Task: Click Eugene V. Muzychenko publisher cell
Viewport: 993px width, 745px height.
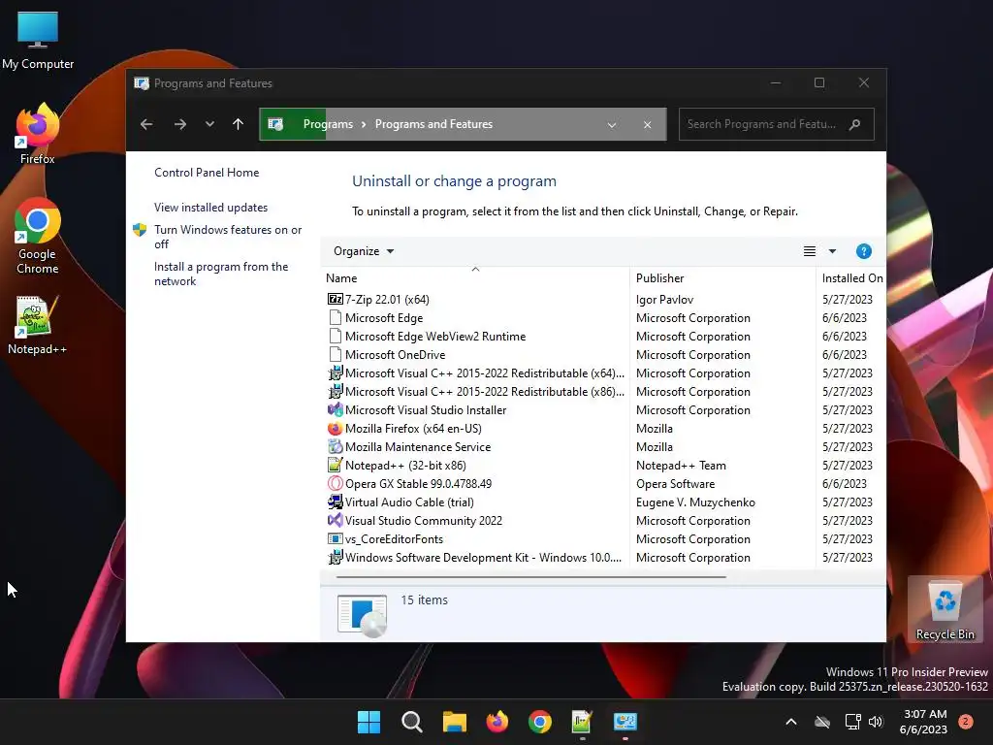Action: pyautogui.click(x=695, y=502)
